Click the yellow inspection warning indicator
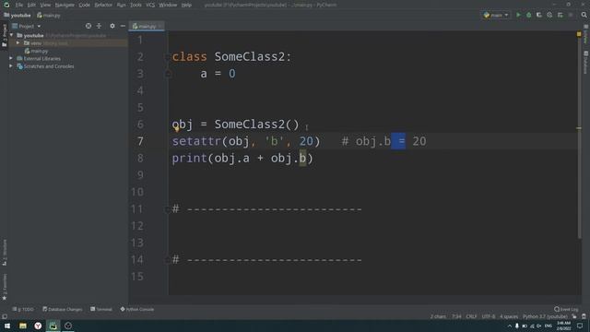The image size is (590, 332). coord(579,34)
